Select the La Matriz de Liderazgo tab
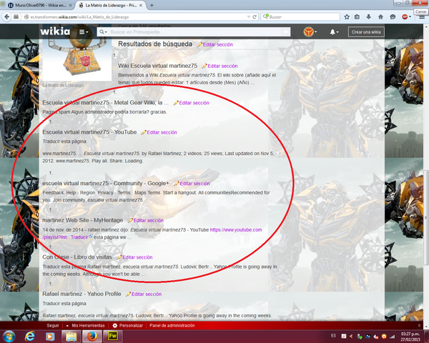429x343 pixels. tap(111, 5)
